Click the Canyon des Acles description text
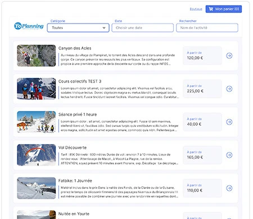The image size is (253, 219). click(118, 60)
